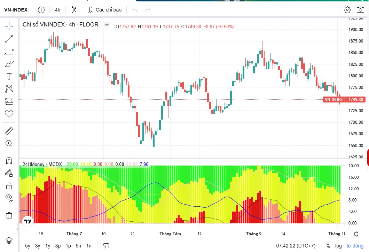Toggle lock all drawing tools
This screenshot has width=369, height=252.
(9, 186)
